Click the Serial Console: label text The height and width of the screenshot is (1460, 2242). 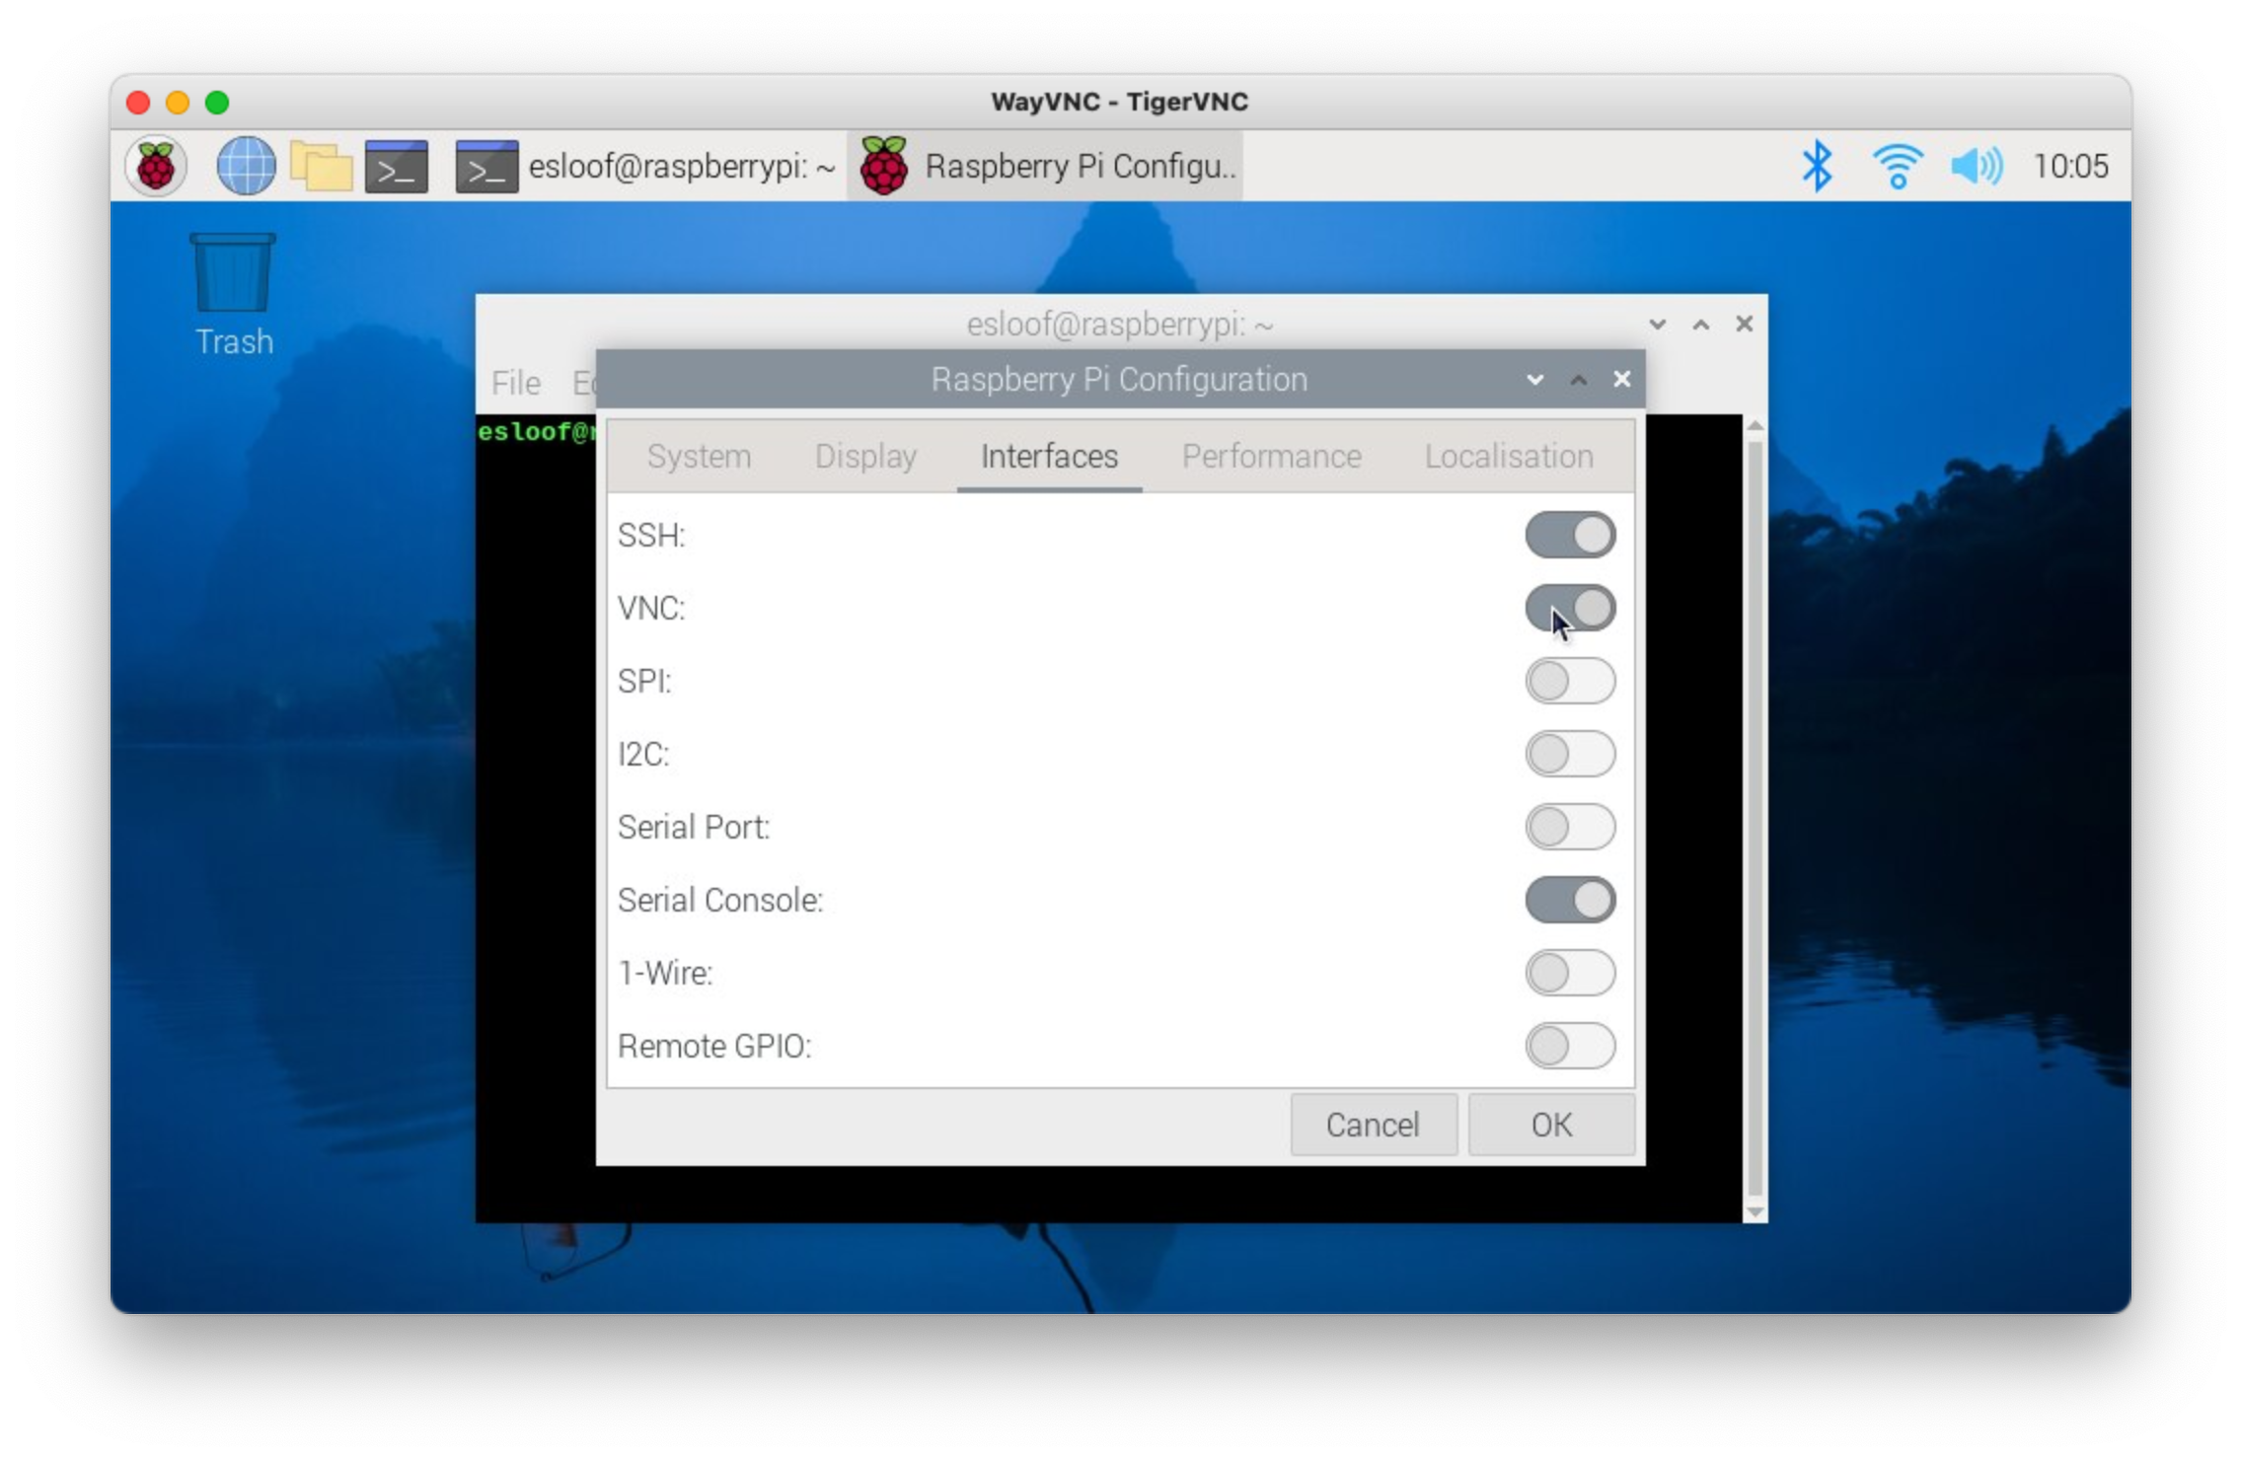coord(720,901)
